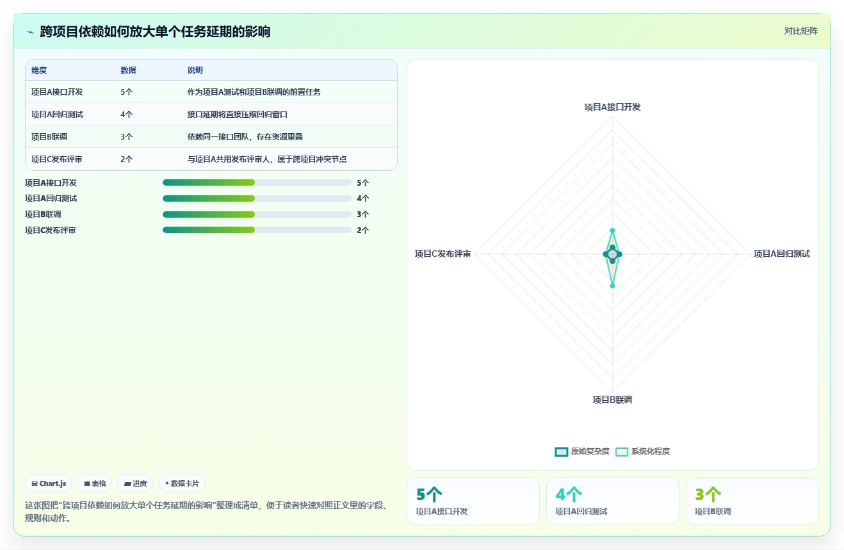Open the 4个 项目A回归测试 data card
The height and width of the screenshot is (550, 844).
coord(613,501)
